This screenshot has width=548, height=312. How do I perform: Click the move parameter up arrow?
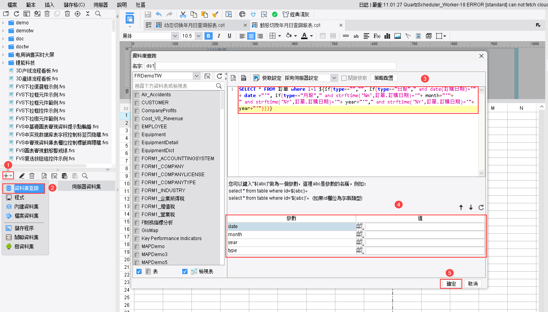(x=461, y=207)
